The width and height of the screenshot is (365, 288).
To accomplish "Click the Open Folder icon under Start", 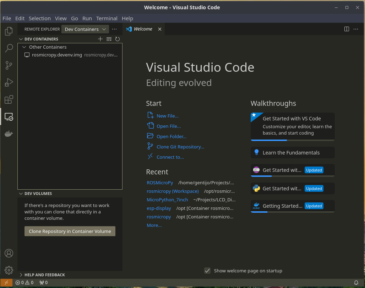I will [x=150, y=136].
